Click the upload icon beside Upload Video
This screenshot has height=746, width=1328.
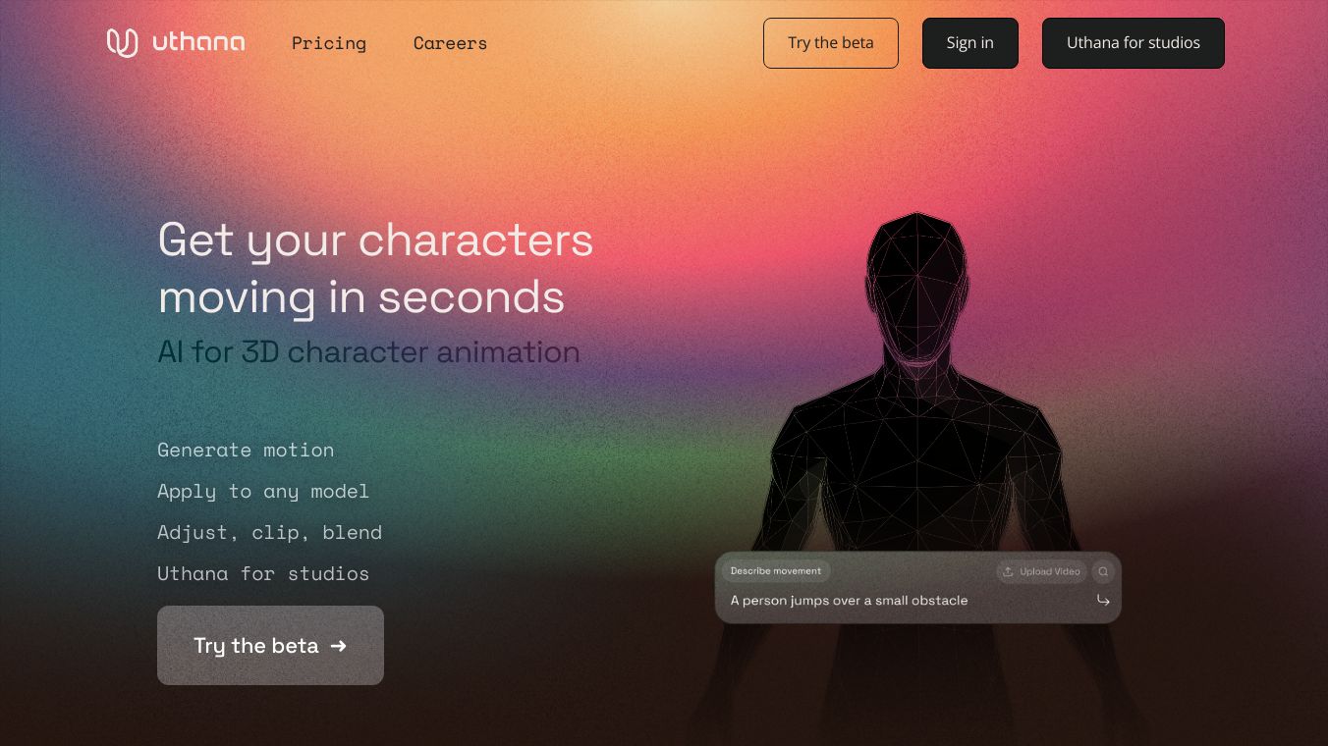(1008, 571)
